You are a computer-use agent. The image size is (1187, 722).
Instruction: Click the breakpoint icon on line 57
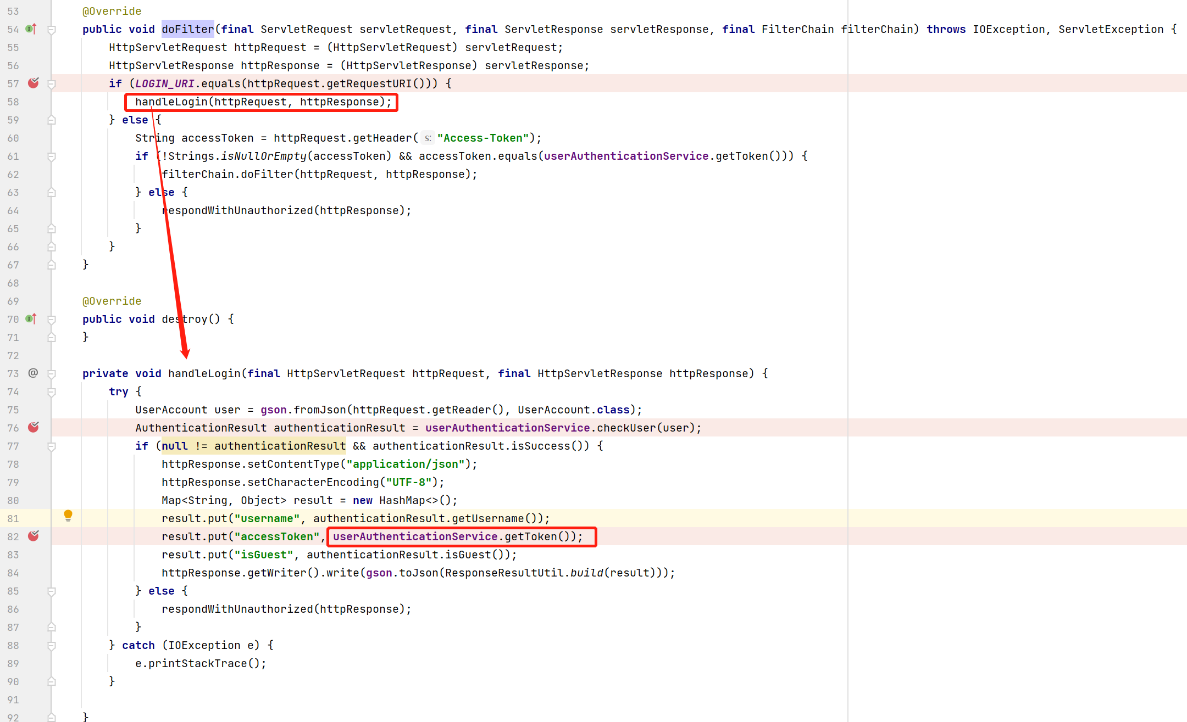pyautogui.click(x=34, y=82)
